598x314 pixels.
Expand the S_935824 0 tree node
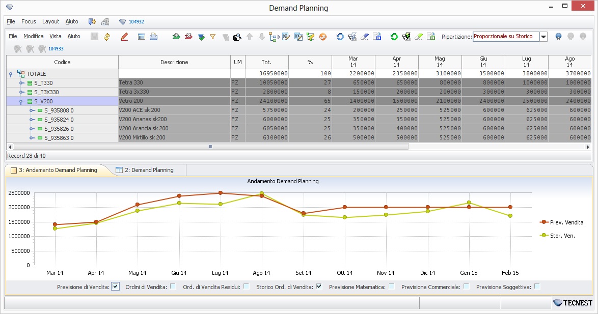coord(32,119)
